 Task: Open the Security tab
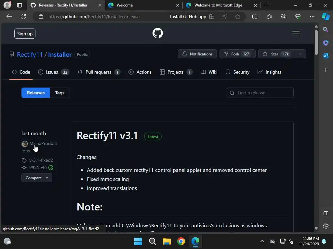[237, 72]
